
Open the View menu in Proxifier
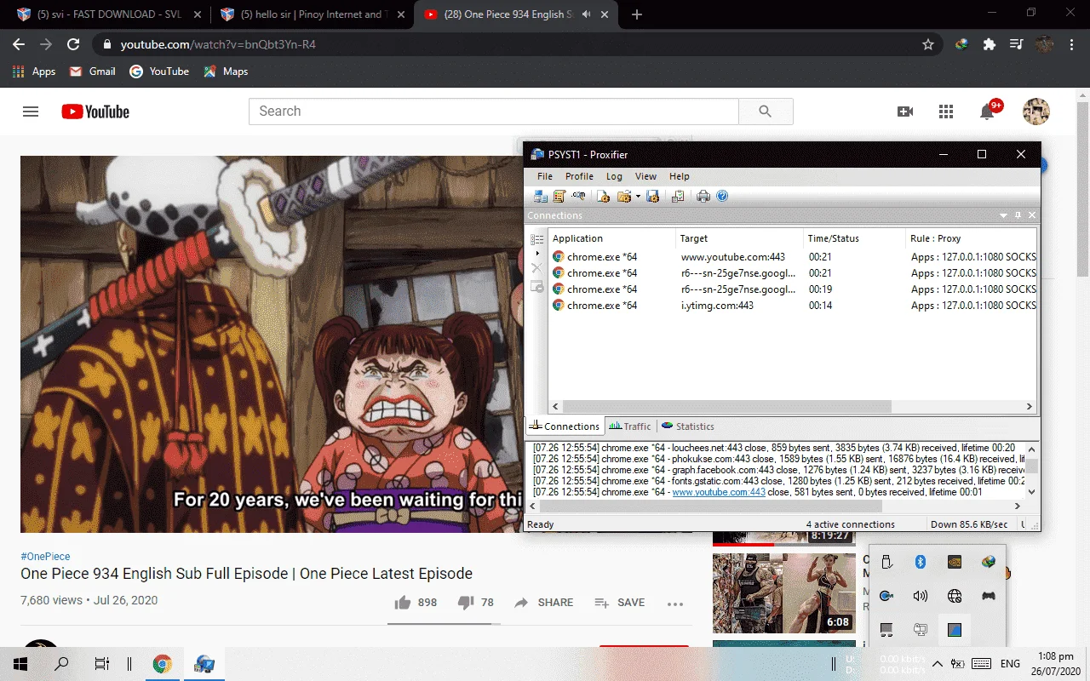point(645,176)
